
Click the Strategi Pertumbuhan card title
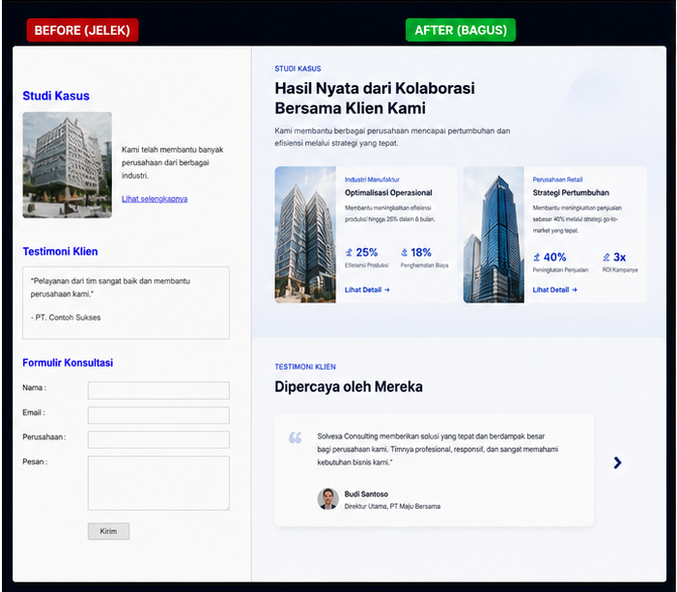[571, 192]
